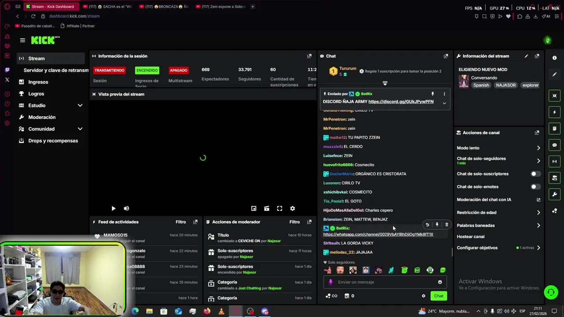This screenshot has width=564, height=317.
Task: Open the BotRix WhatsApp channel link
Action: click(378, 234)
